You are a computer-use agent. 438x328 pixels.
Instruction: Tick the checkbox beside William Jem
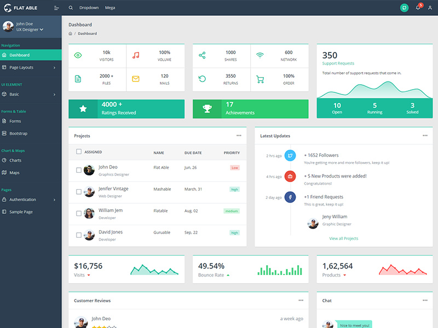pos(78,213)
